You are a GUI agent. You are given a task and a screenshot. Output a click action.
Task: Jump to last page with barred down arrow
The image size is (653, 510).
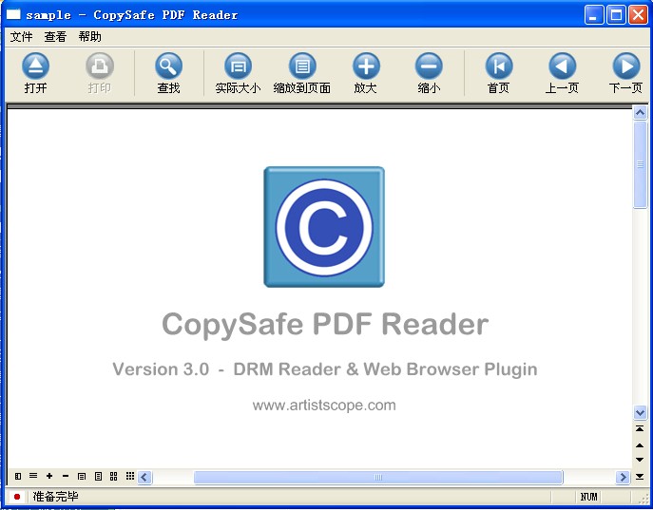click(640, 477)
